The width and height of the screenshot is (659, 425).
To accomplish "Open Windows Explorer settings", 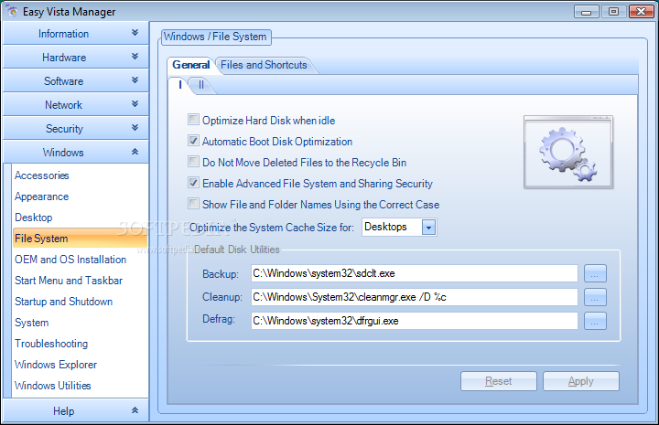I will point(56,364).
